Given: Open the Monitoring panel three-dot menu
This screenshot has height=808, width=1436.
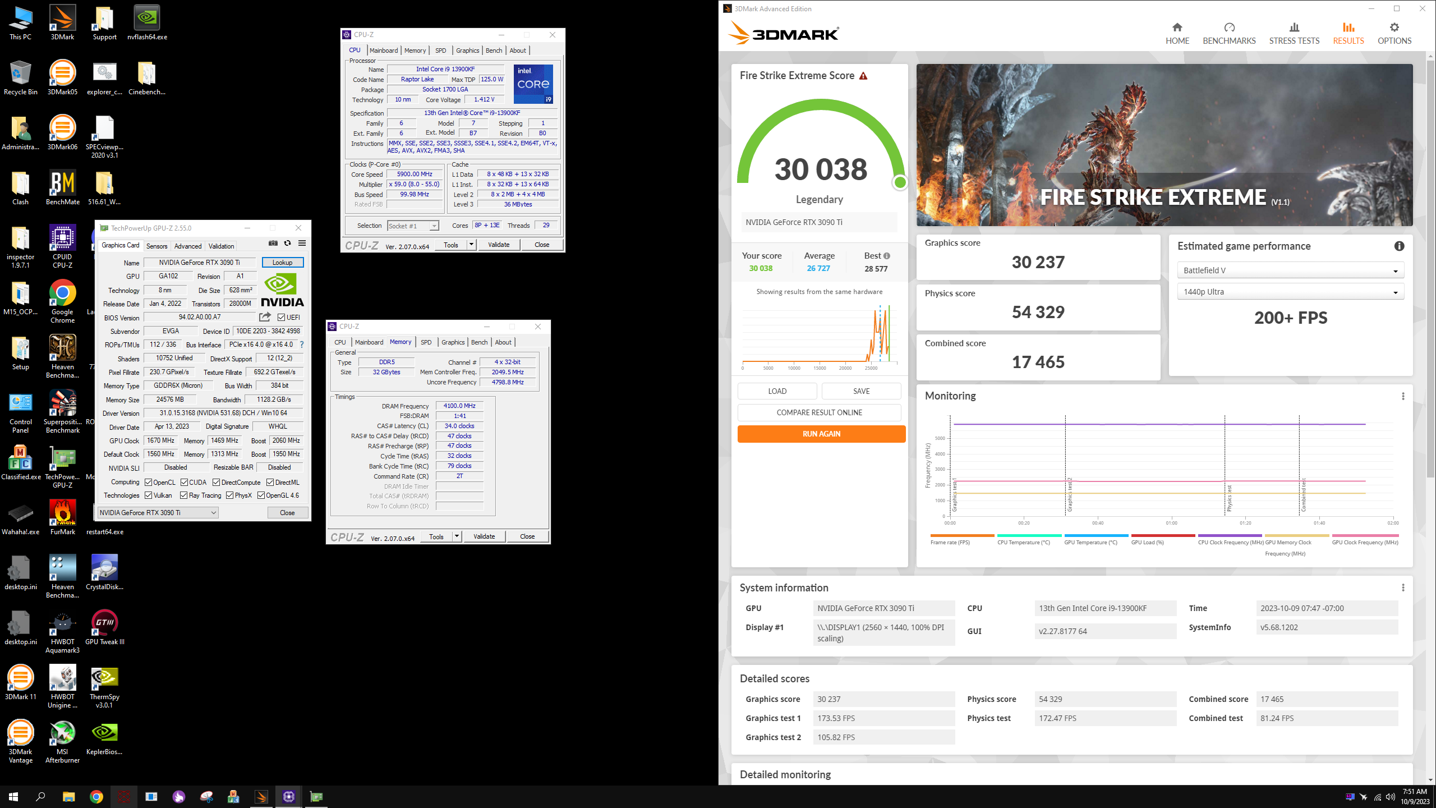Looking at the screenshot, I should pos(1403,396).
